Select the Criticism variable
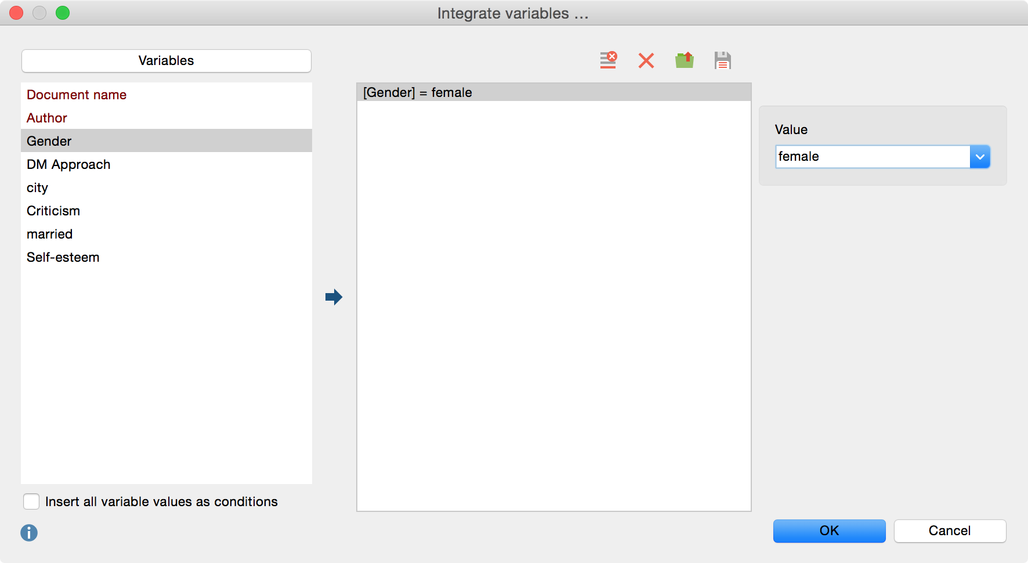The height and width of the screenshot is (563, 1028). (53, 211)
